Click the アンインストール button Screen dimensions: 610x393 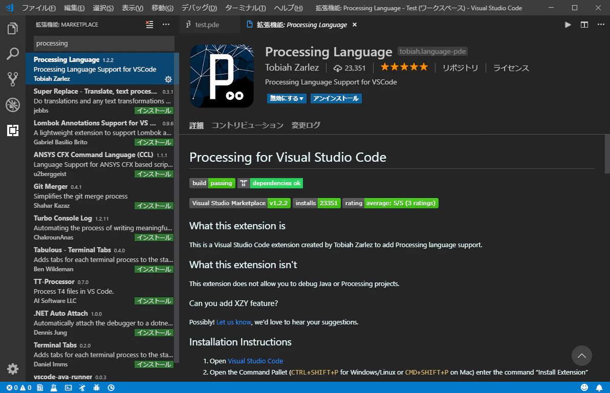click(336, 98)
